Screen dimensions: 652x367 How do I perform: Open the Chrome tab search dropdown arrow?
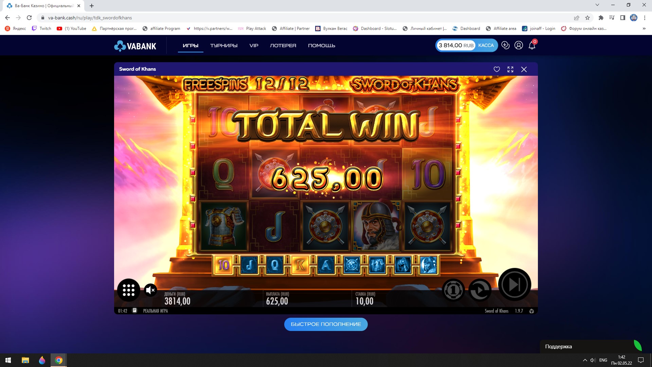(597, 5)
